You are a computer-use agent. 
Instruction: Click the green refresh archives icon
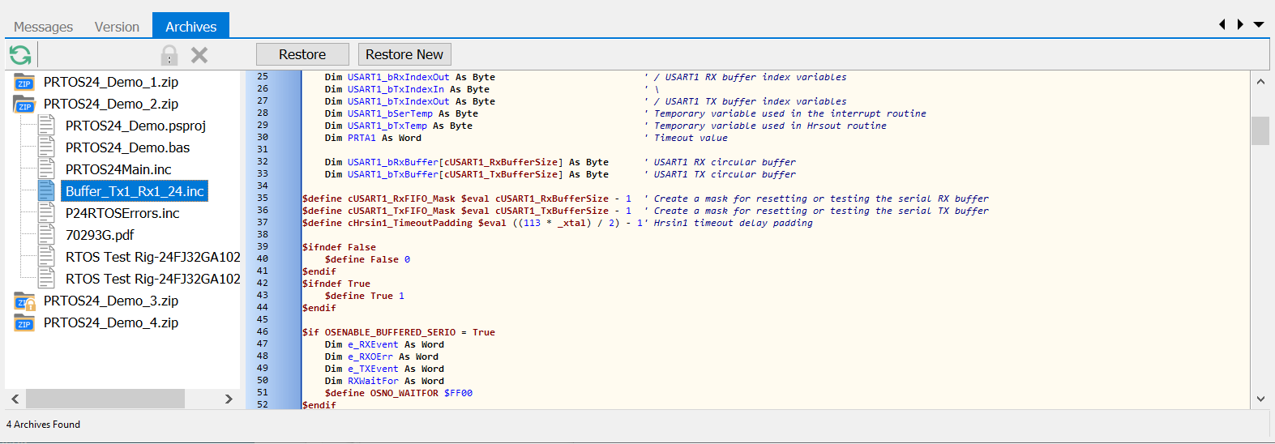pos(20,55)
